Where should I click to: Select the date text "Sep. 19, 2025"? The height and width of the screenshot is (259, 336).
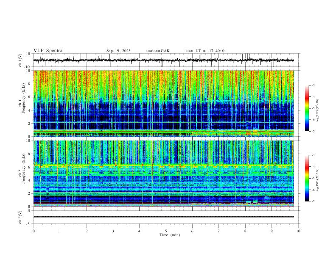[x=118, y=51]
